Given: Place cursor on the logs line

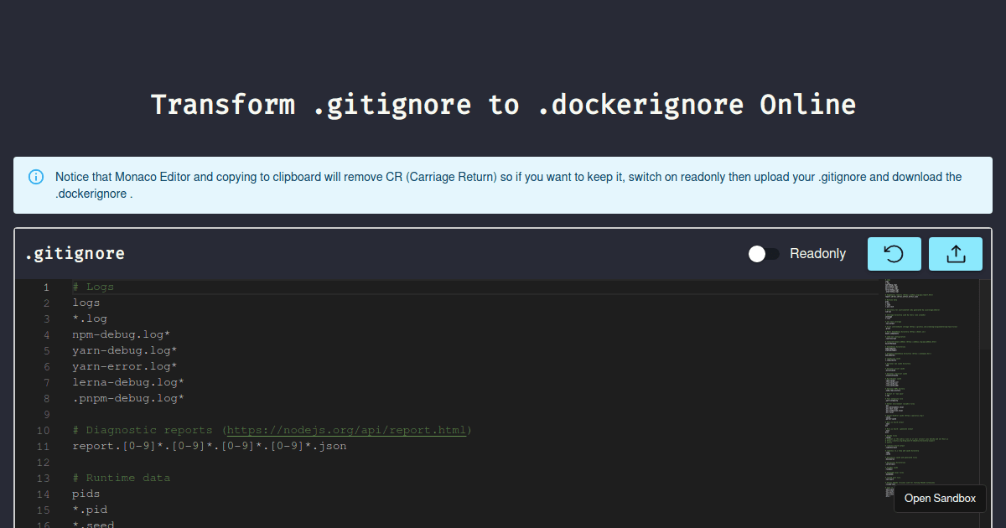Looking at the screenshot, I should (x=86, y=302).
